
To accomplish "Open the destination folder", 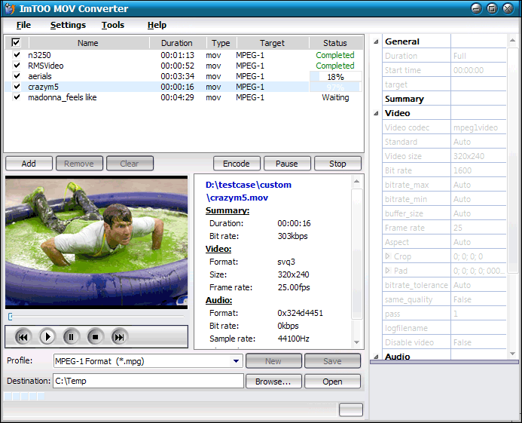I will (332, 382).
